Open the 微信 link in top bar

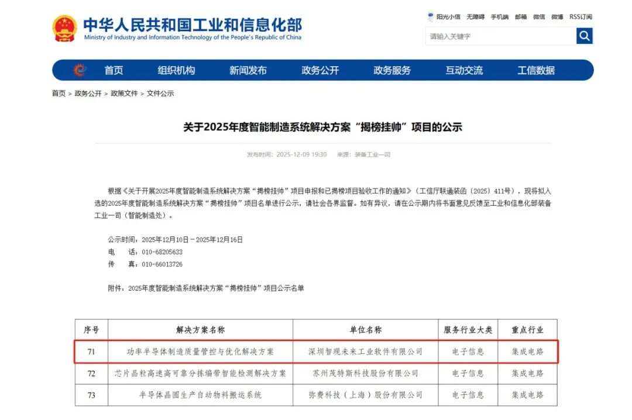(539, 17)
